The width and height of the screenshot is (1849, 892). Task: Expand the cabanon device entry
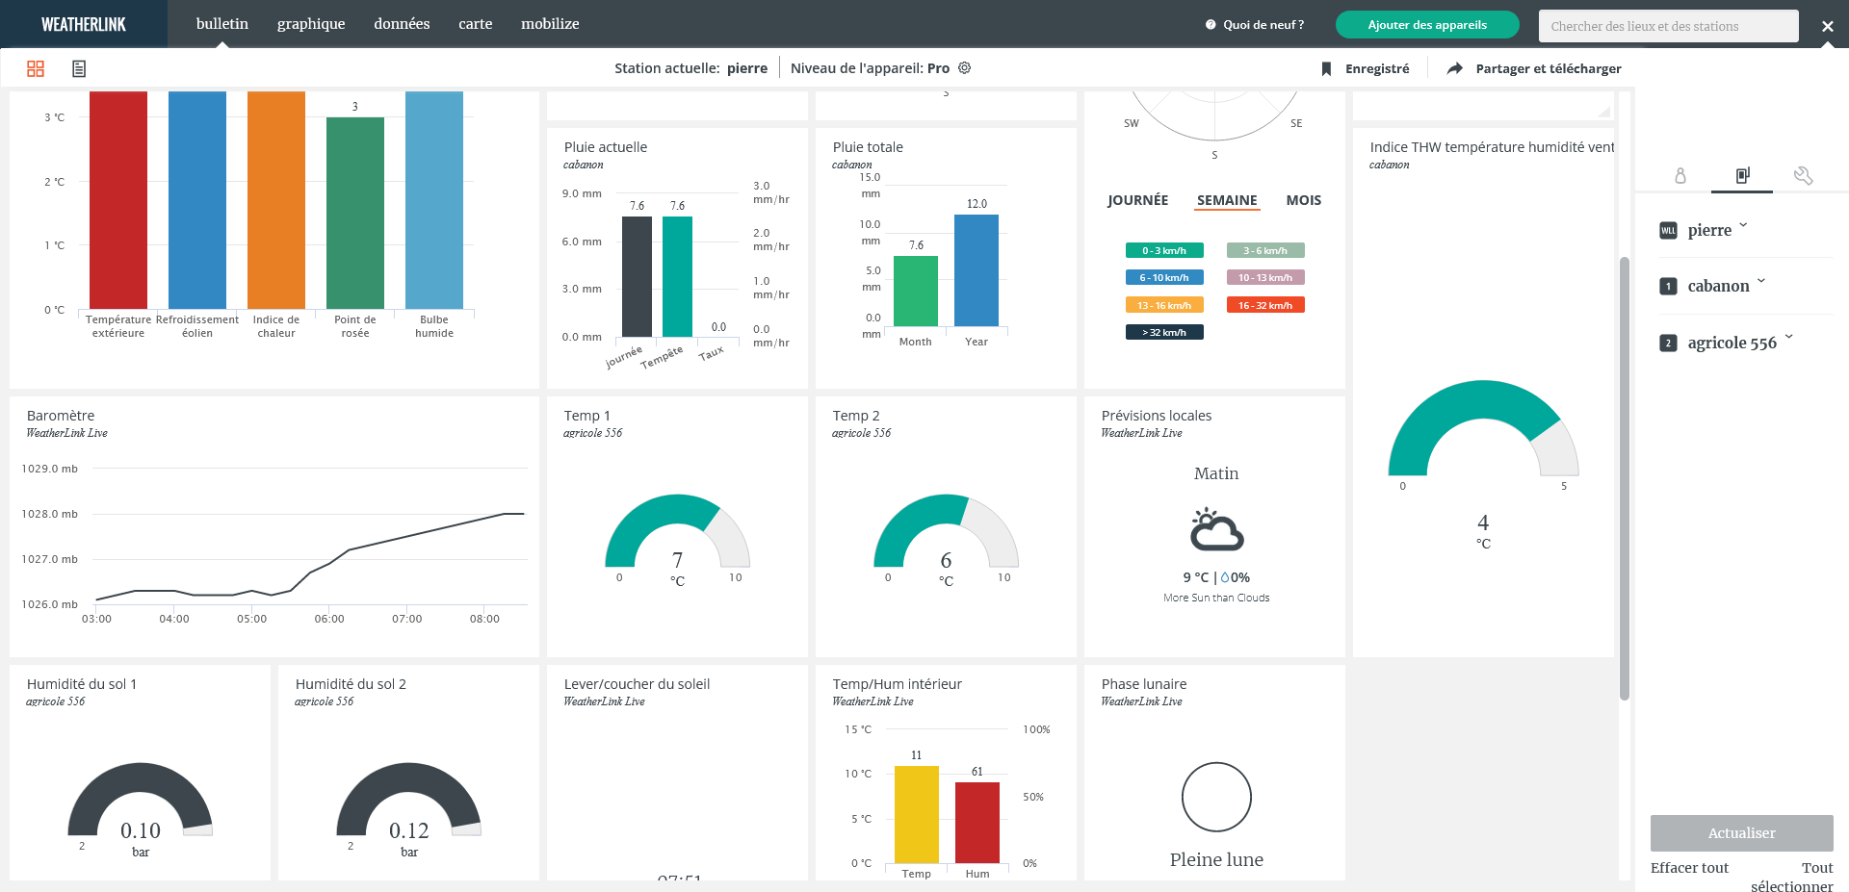coord(1761,283)
